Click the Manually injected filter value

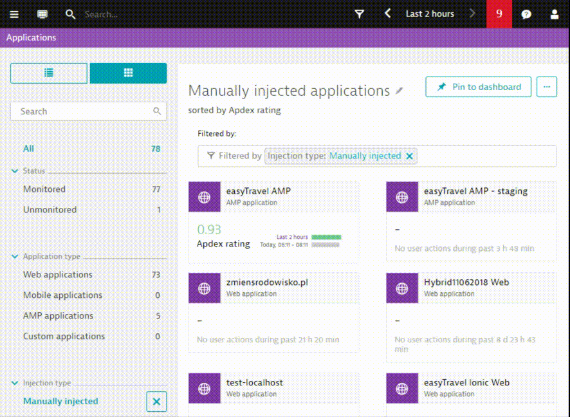click(365, 156)
